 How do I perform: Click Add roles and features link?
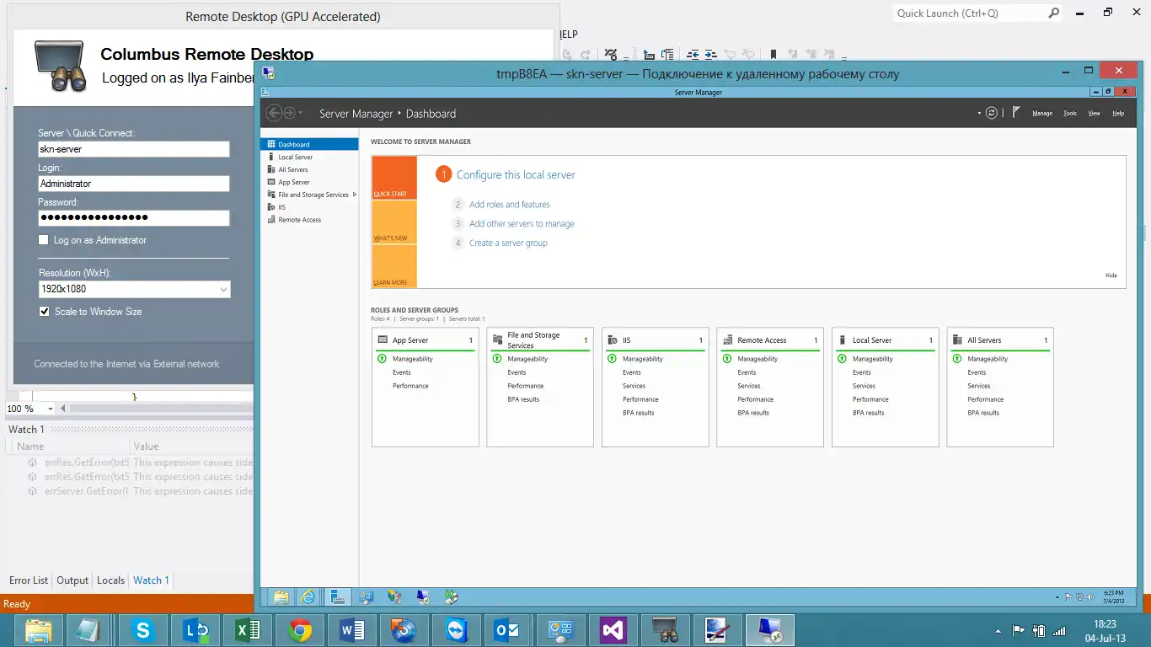click(x=510, y=205)
